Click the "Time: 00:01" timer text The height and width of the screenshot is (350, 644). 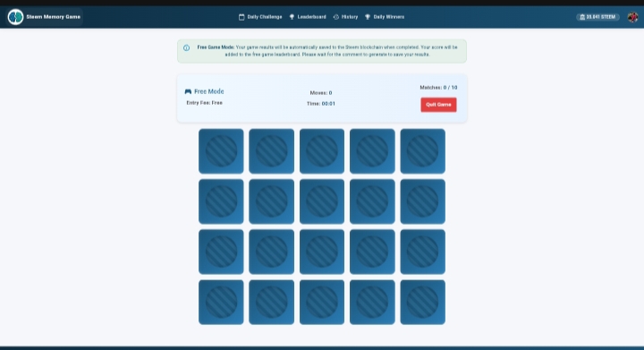[x=321, y=104]
